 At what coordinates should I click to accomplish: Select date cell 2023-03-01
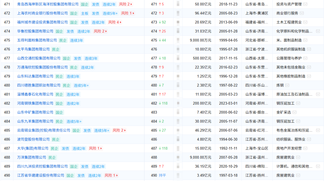(x=228, y=103)
